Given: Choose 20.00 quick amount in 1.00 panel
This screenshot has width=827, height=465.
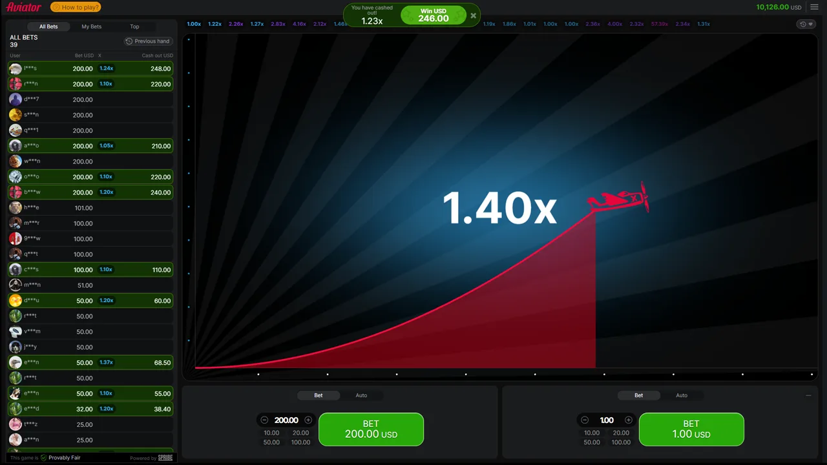Looking at the screenshot, I should point(621,433).
